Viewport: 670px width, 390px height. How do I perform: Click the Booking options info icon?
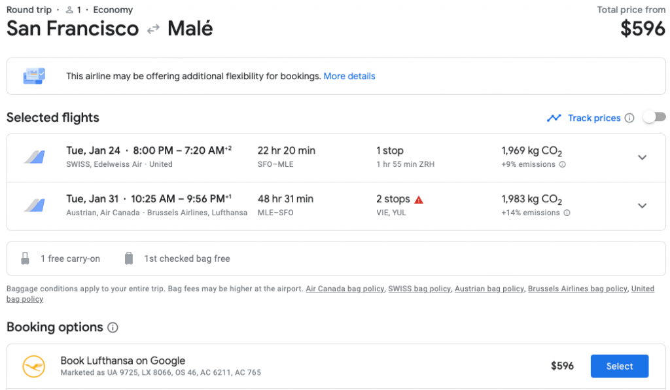pos(113,327)
